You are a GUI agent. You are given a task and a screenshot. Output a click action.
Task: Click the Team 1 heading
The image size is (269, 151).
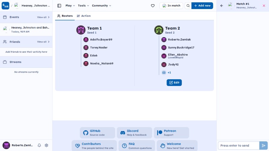click(x=94, y=28)
